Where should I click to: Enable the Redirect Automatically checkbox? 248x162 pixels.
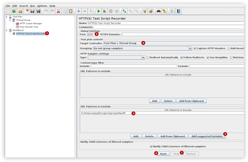(x=148, y=57)
